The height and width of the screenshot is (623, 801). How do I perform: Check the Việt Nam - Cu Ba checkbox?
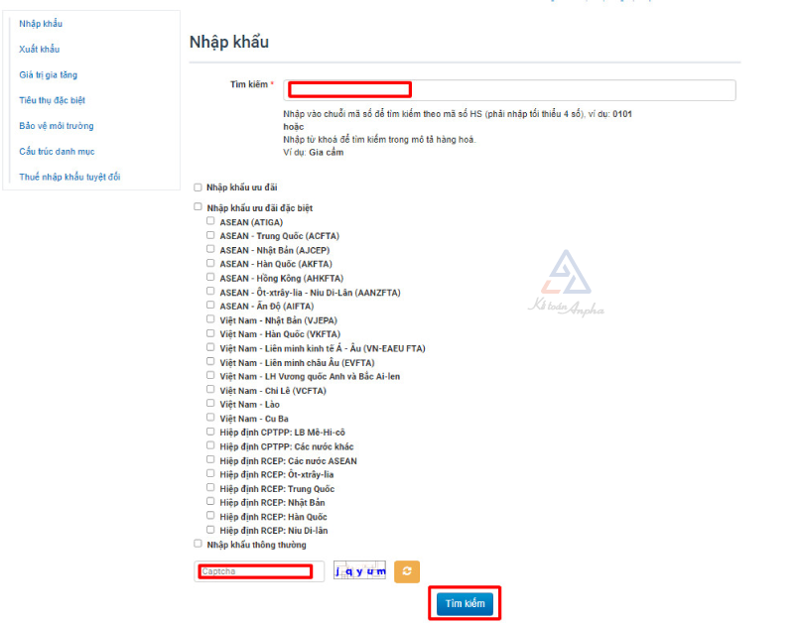210,418
